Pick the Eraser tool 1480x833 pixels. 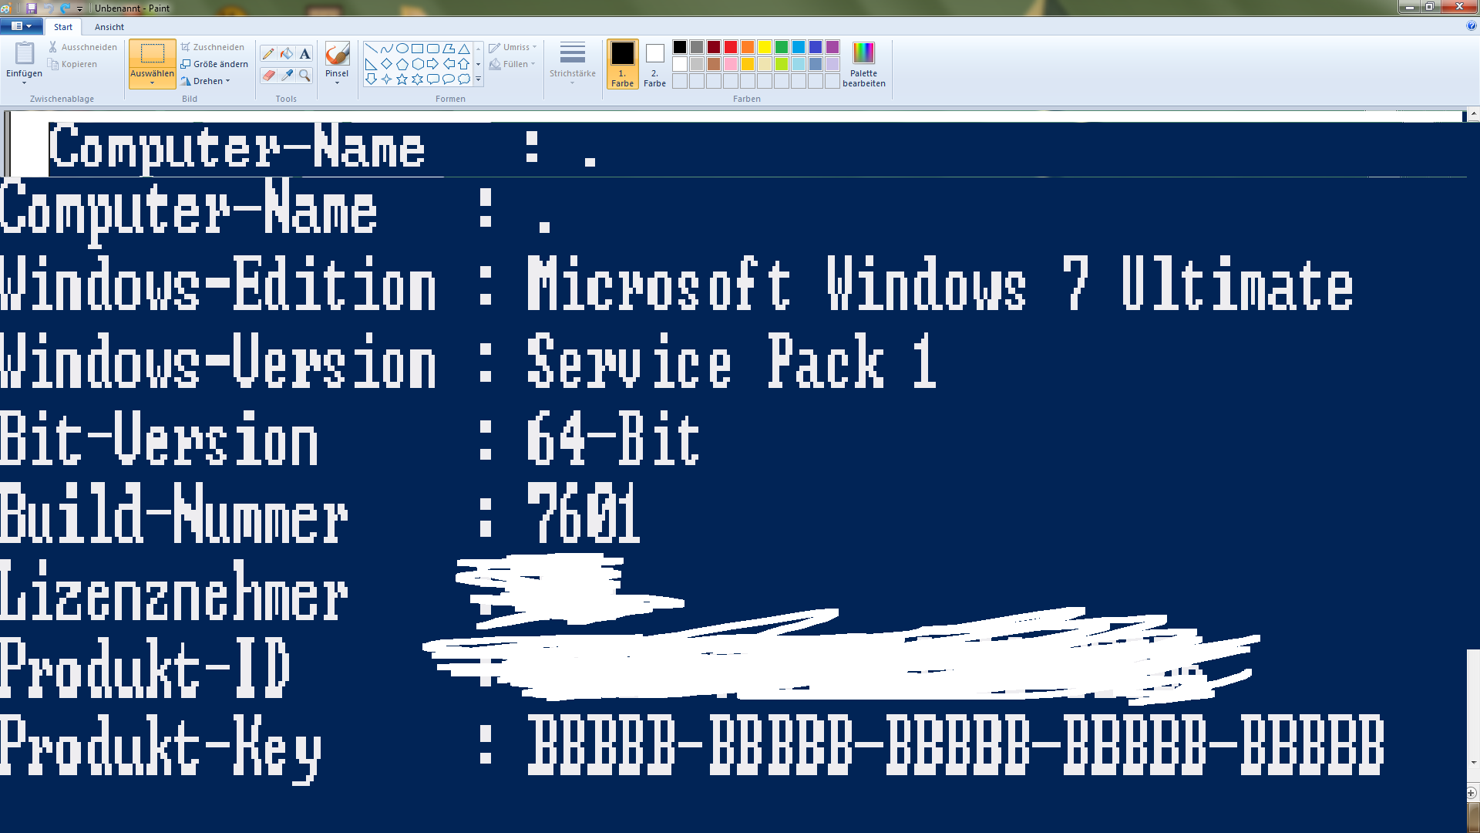tap(268, 75)
